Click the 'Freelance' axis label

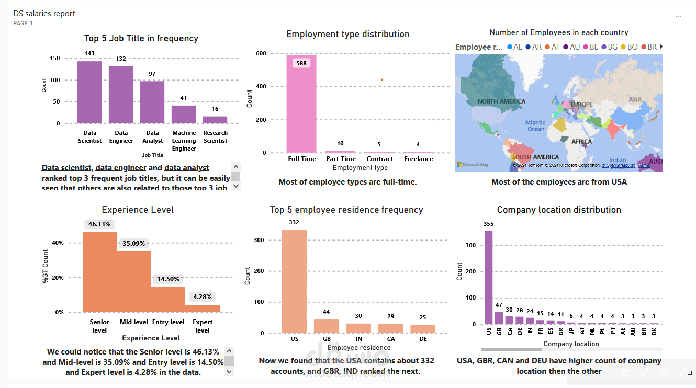419,159
